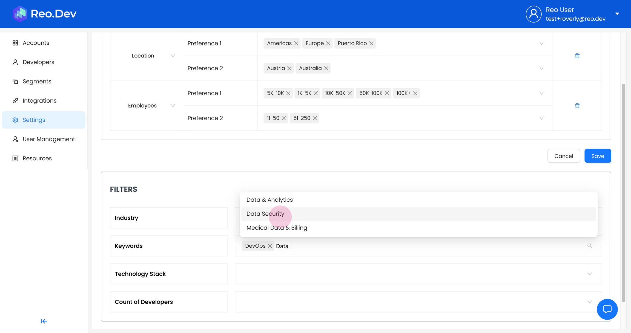Expand Count of Developers dropdown
The image size is (631, 333).
point(589,302)
